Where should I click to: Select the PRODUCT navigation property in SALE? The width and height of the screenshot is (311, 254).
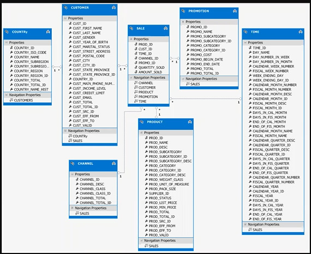146,92
